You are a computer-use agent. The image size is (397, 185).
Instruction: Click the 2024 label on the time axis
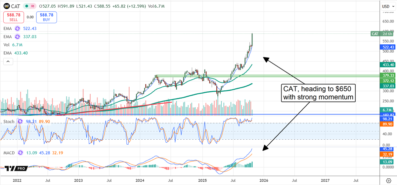click(140, 181)
